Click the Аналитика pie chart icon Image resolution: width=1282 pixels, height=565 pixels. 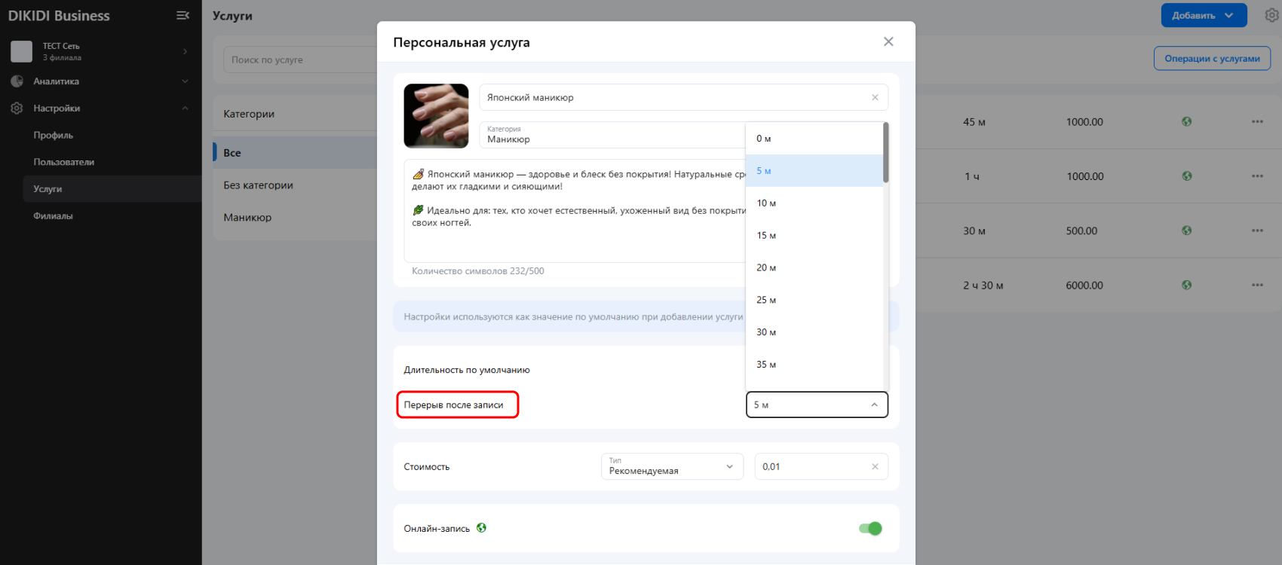point(17,81)
